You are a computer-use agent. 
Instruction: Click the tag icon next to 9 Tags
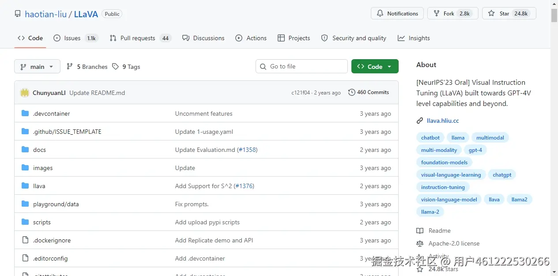point(115,67)
